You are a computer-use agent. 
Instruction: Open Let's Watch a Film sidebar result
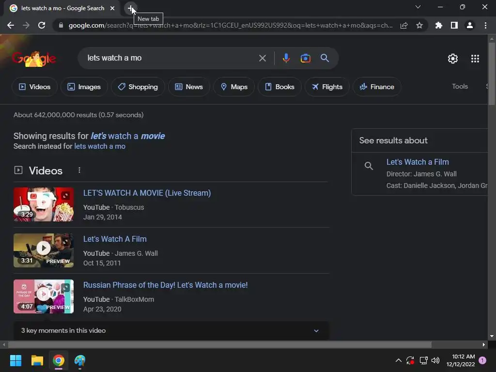click(418, 162)
